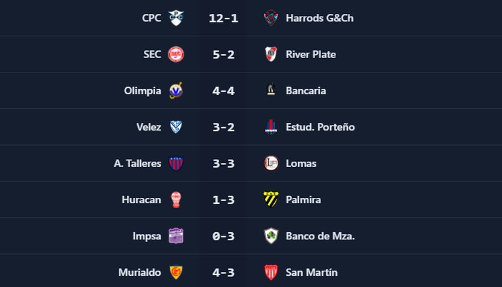Click the Bancaria chess knight logo
The image size is (502, 287).
270,90
